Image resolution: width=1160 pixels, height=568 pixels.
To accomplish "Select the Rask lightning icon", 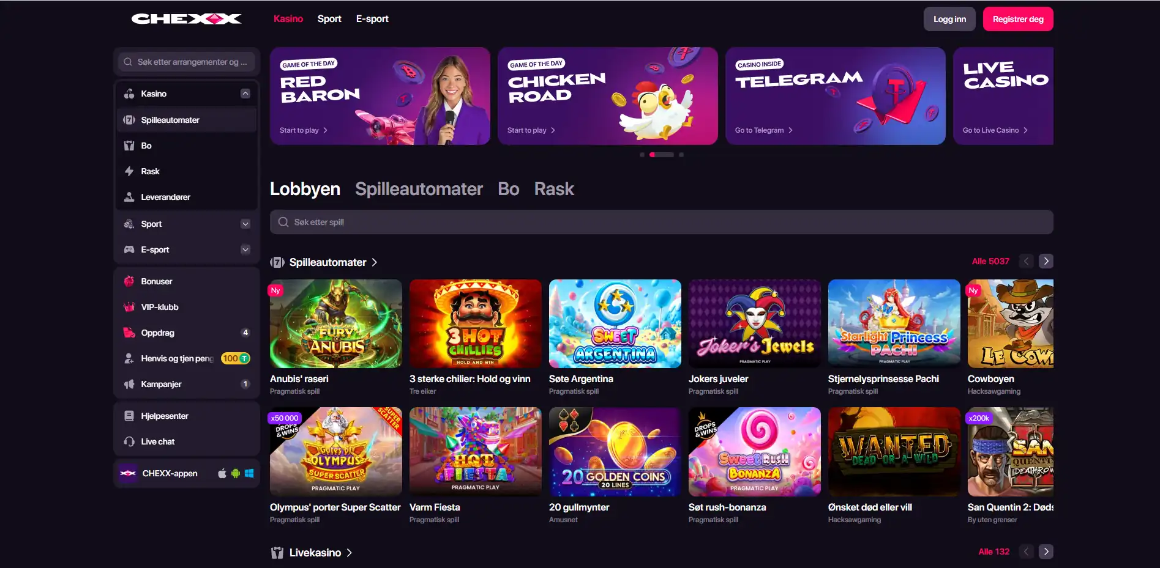I will (x=129, y=171).
